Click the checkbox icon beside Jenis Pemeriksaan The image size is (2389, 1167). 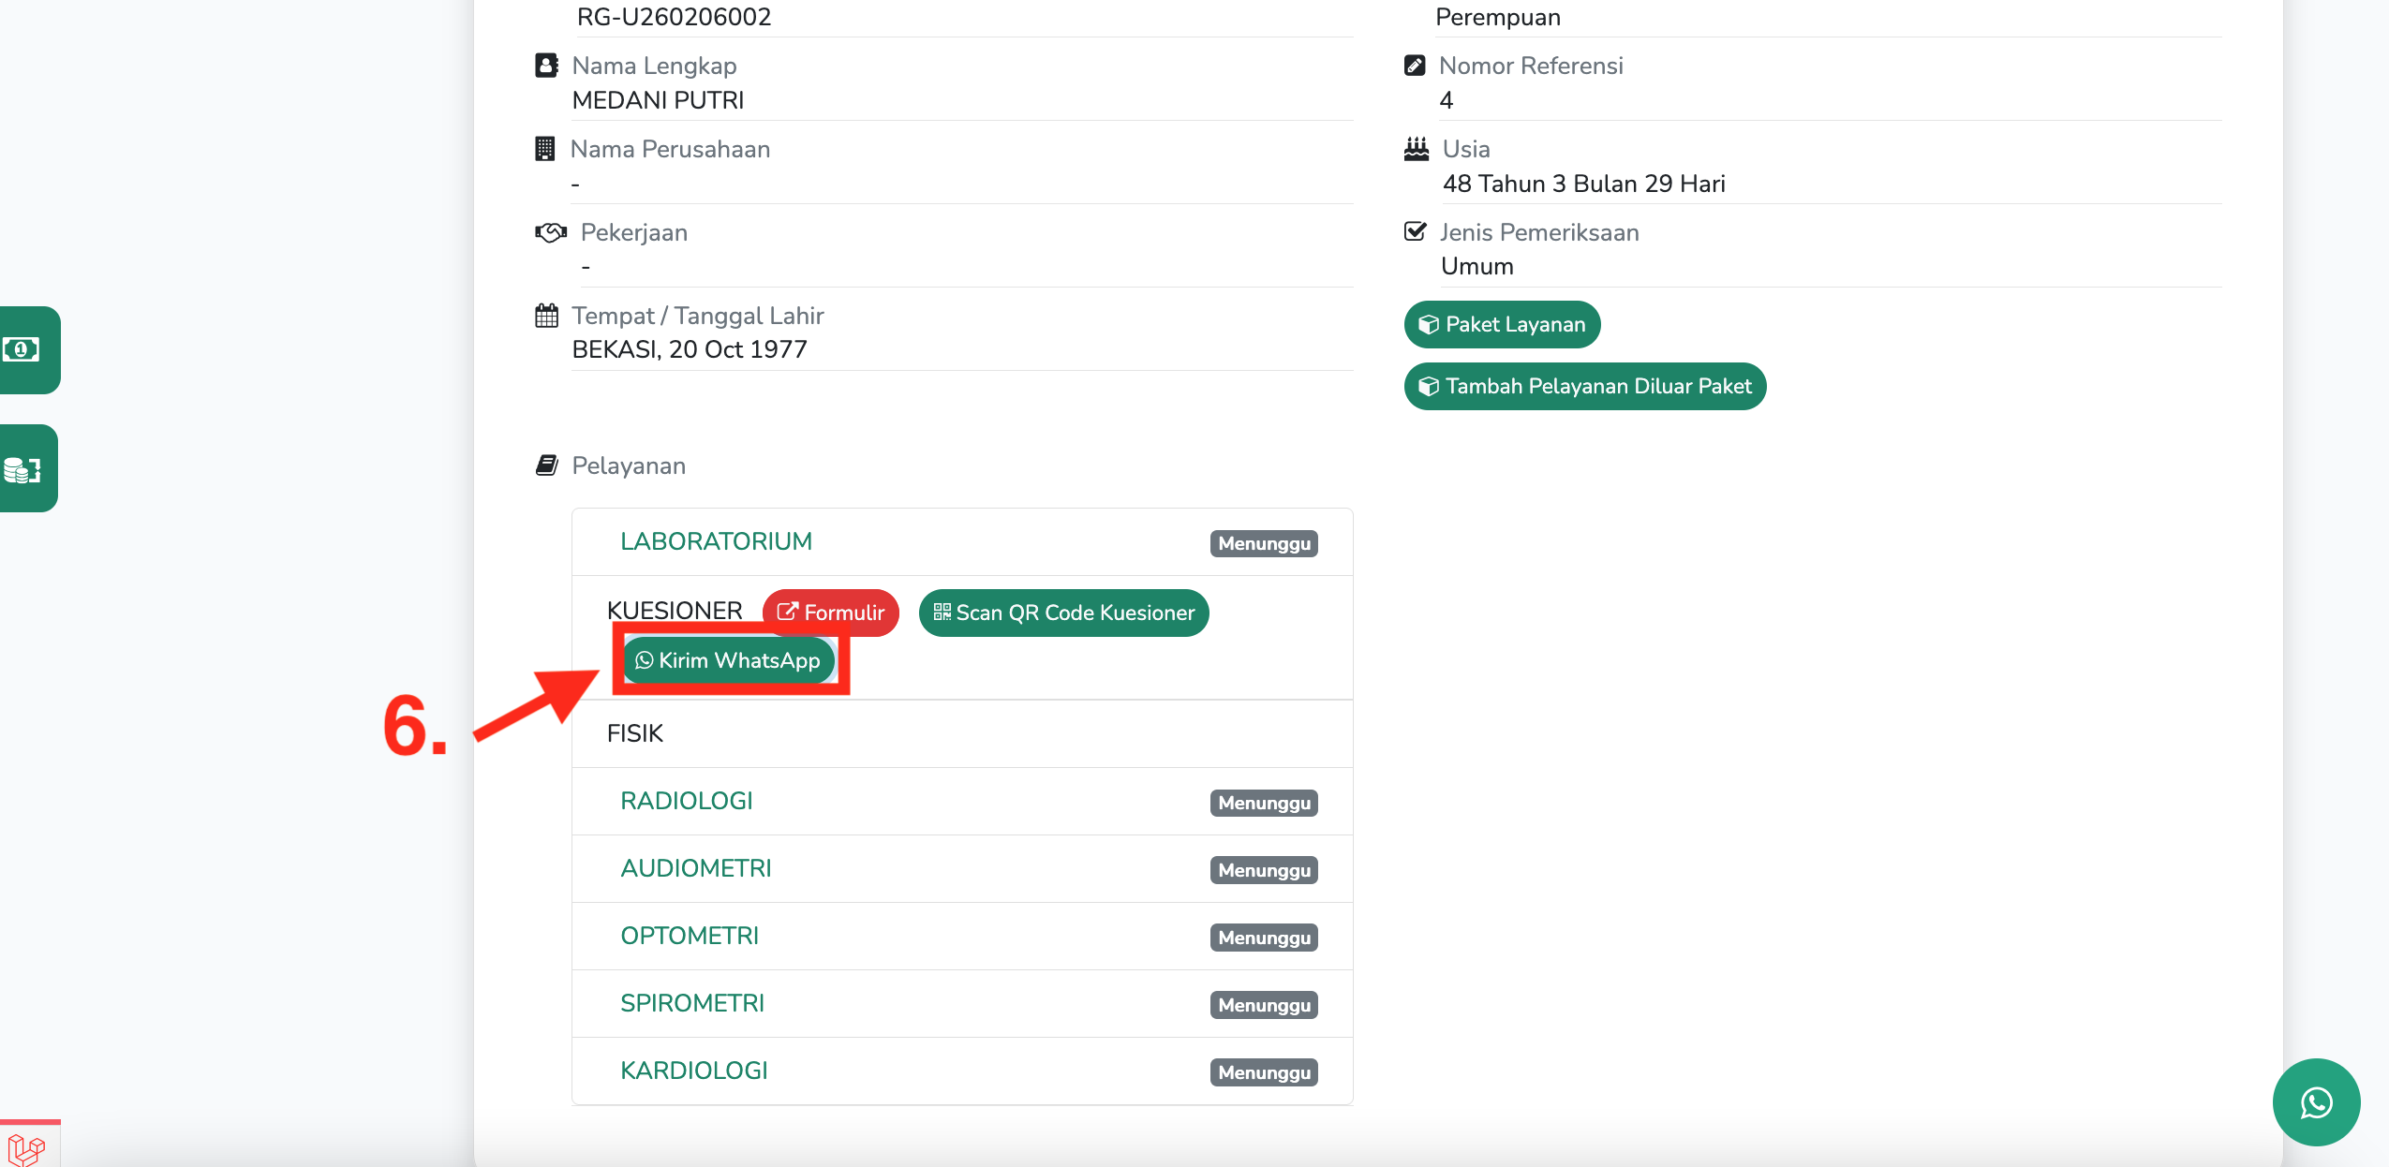click(x=1415, y=231)
